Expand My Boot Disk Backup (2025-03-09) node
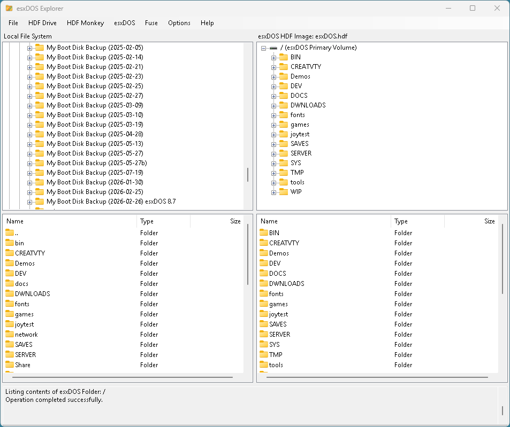This screenshot has height=427, width=510. 29,106
